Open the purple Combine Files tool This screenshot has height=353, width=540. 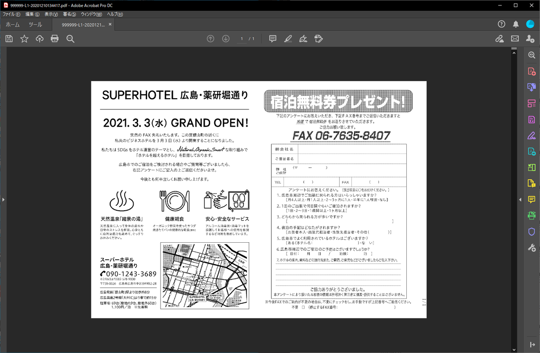(531, 87)
